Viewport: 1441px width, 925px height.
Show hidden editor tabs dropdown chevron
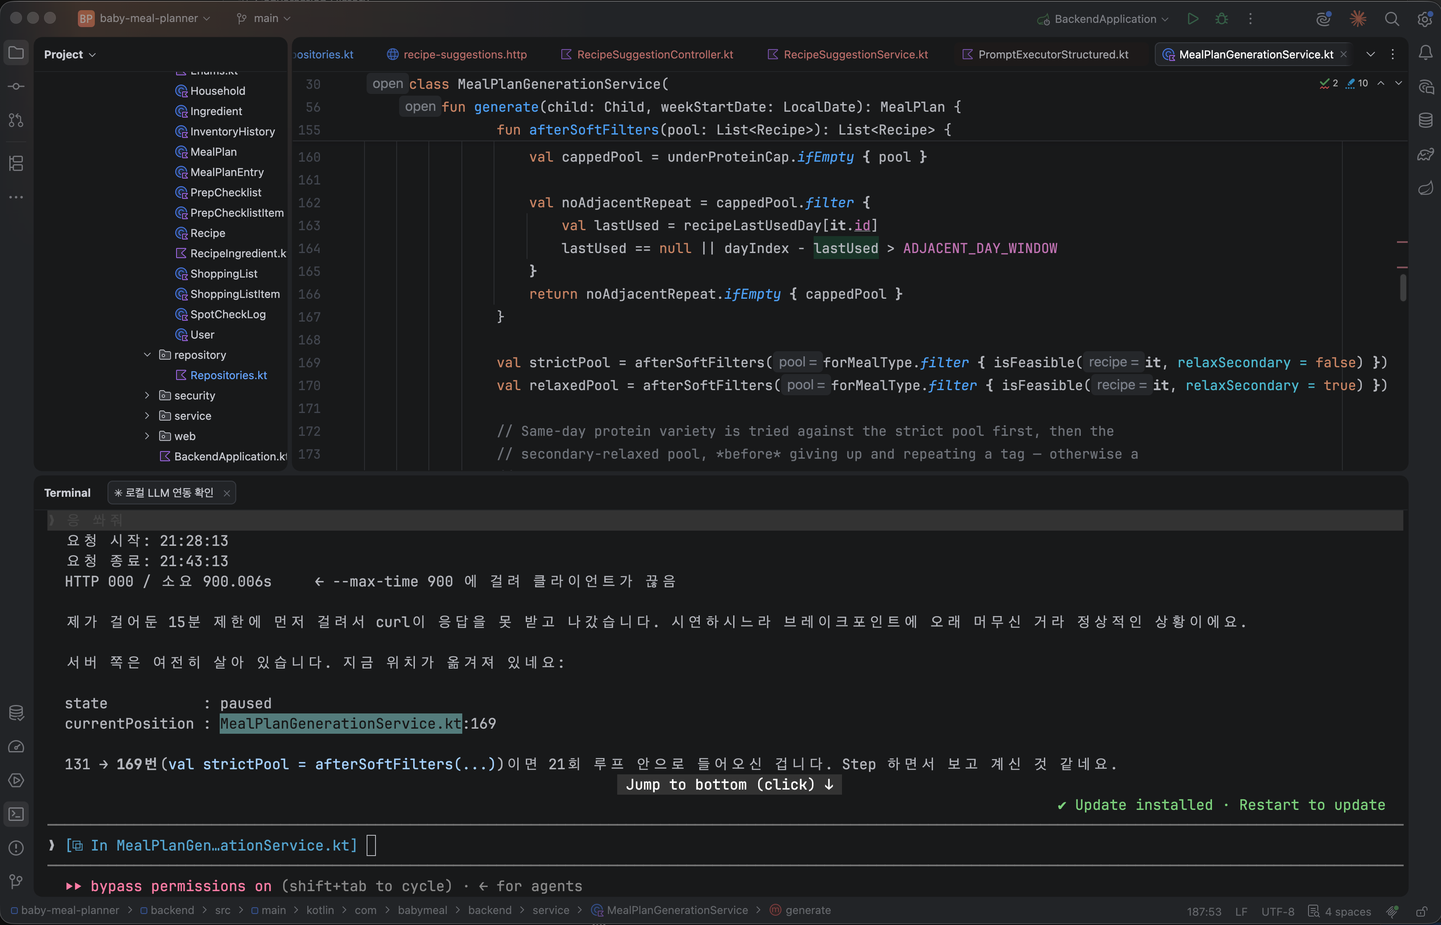pos(1370,54)
